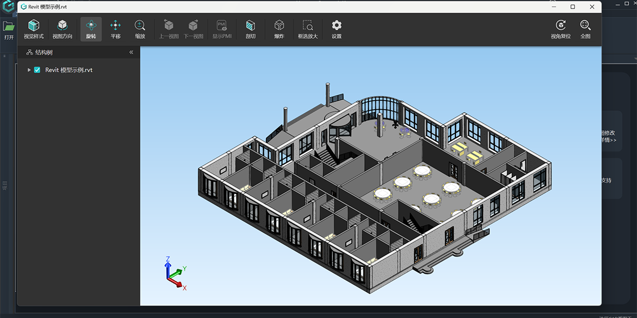The image size is (637, 318).
Task: Select the 框选放大 box zoom tool
Action: pyautogui.click(x=307, y=29)
